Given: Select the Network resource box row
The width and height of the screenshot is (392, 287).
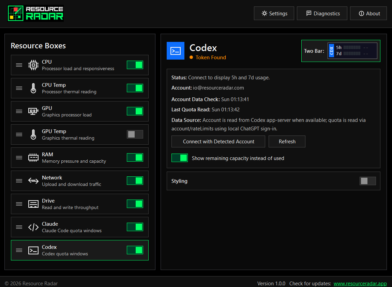Looking at the screenshot, I should pyautogui.click(x=80, y=181).
